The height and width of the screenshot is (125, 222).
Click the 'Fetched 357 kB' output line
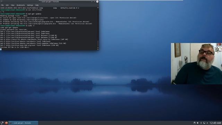click(15, 47)
